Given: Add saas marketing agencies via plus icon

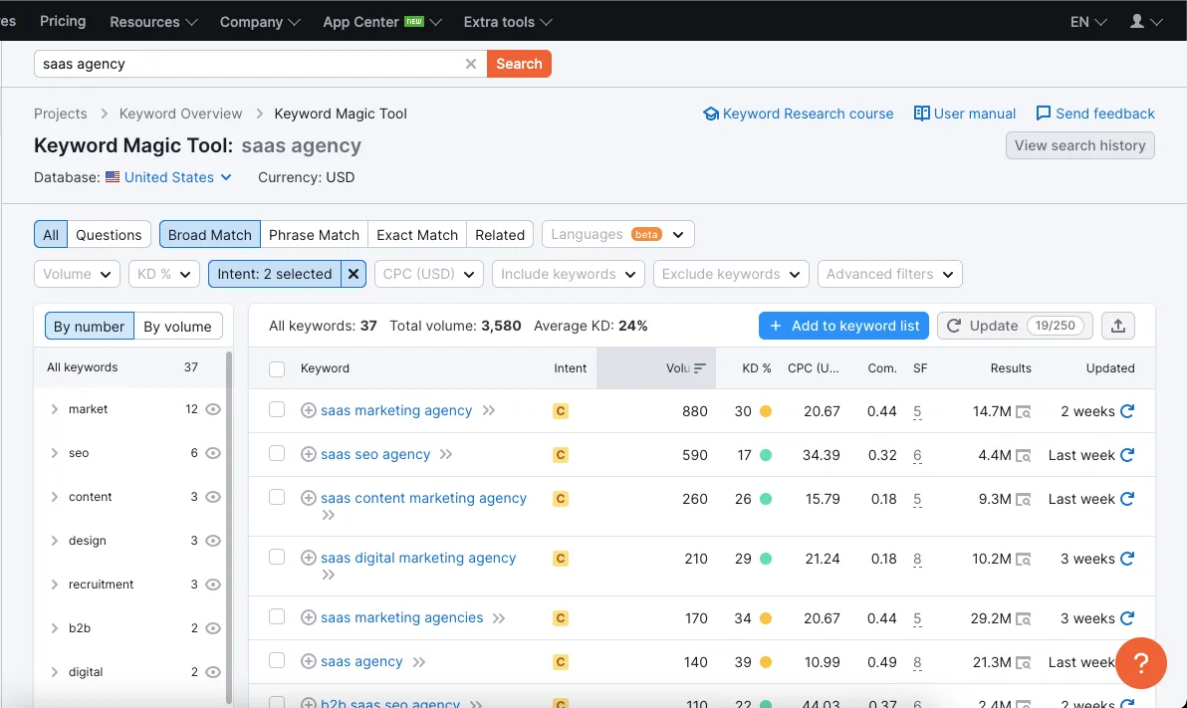Looking at the screenshot, I should [308, 618].
